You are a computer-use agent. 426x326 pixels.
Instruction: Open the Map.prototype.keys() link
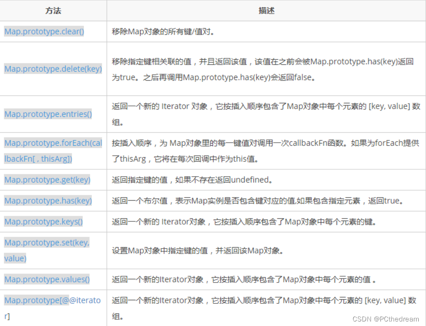click(44, 221)
